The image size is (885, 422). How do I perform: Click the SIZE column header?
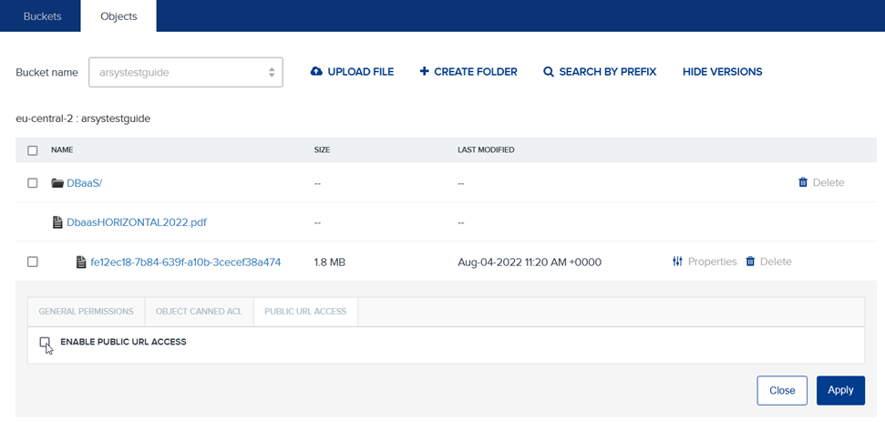pos(322,150)
